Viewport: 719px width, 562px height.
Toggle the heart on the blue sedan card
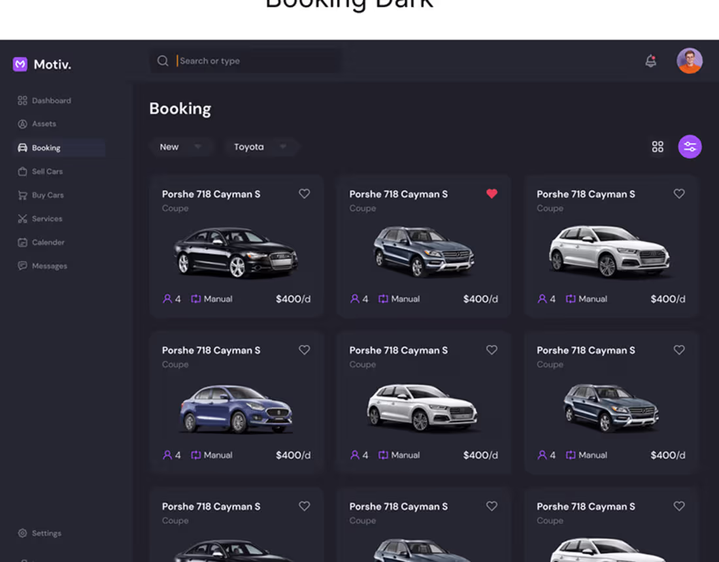click(x=304, y=350)
